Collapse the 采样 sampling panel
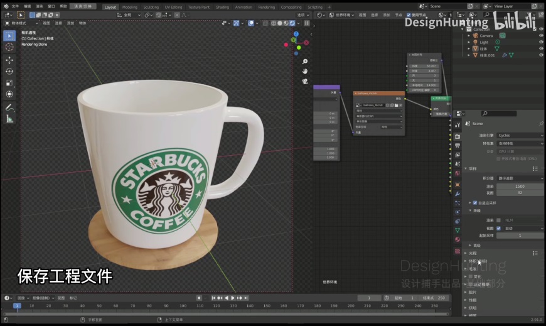The height and width of the screenshot is (326, 546). tap(466, 168)
